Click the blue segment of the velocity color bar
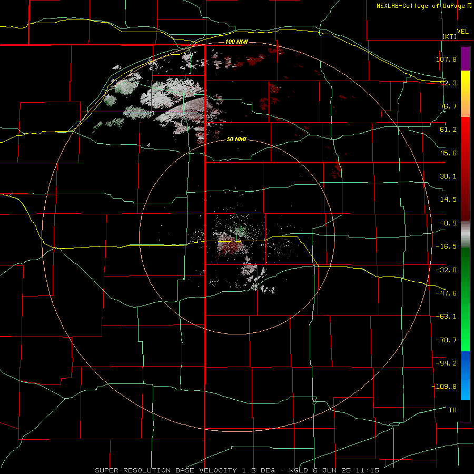The image size is (474, 474). pos(465,376)
